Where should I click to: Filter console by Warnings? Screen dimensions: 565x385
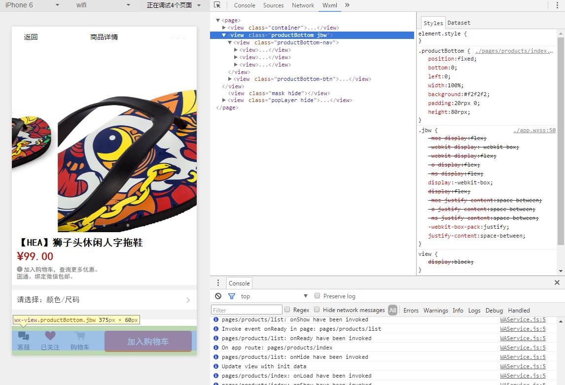pos(436,310)
